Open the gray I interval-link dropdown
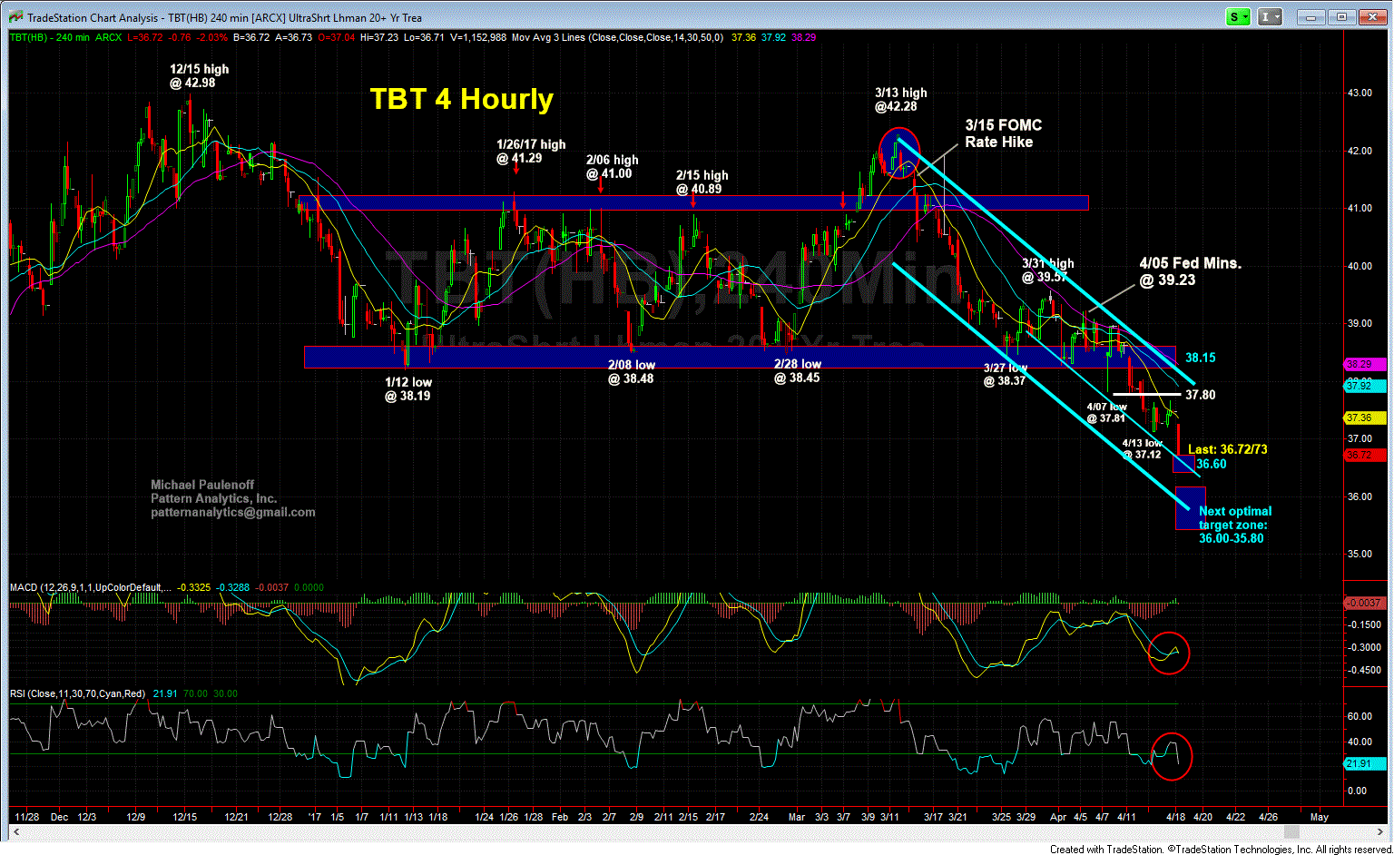The width and height of the screenshot is (1394, 855). 1271,17
